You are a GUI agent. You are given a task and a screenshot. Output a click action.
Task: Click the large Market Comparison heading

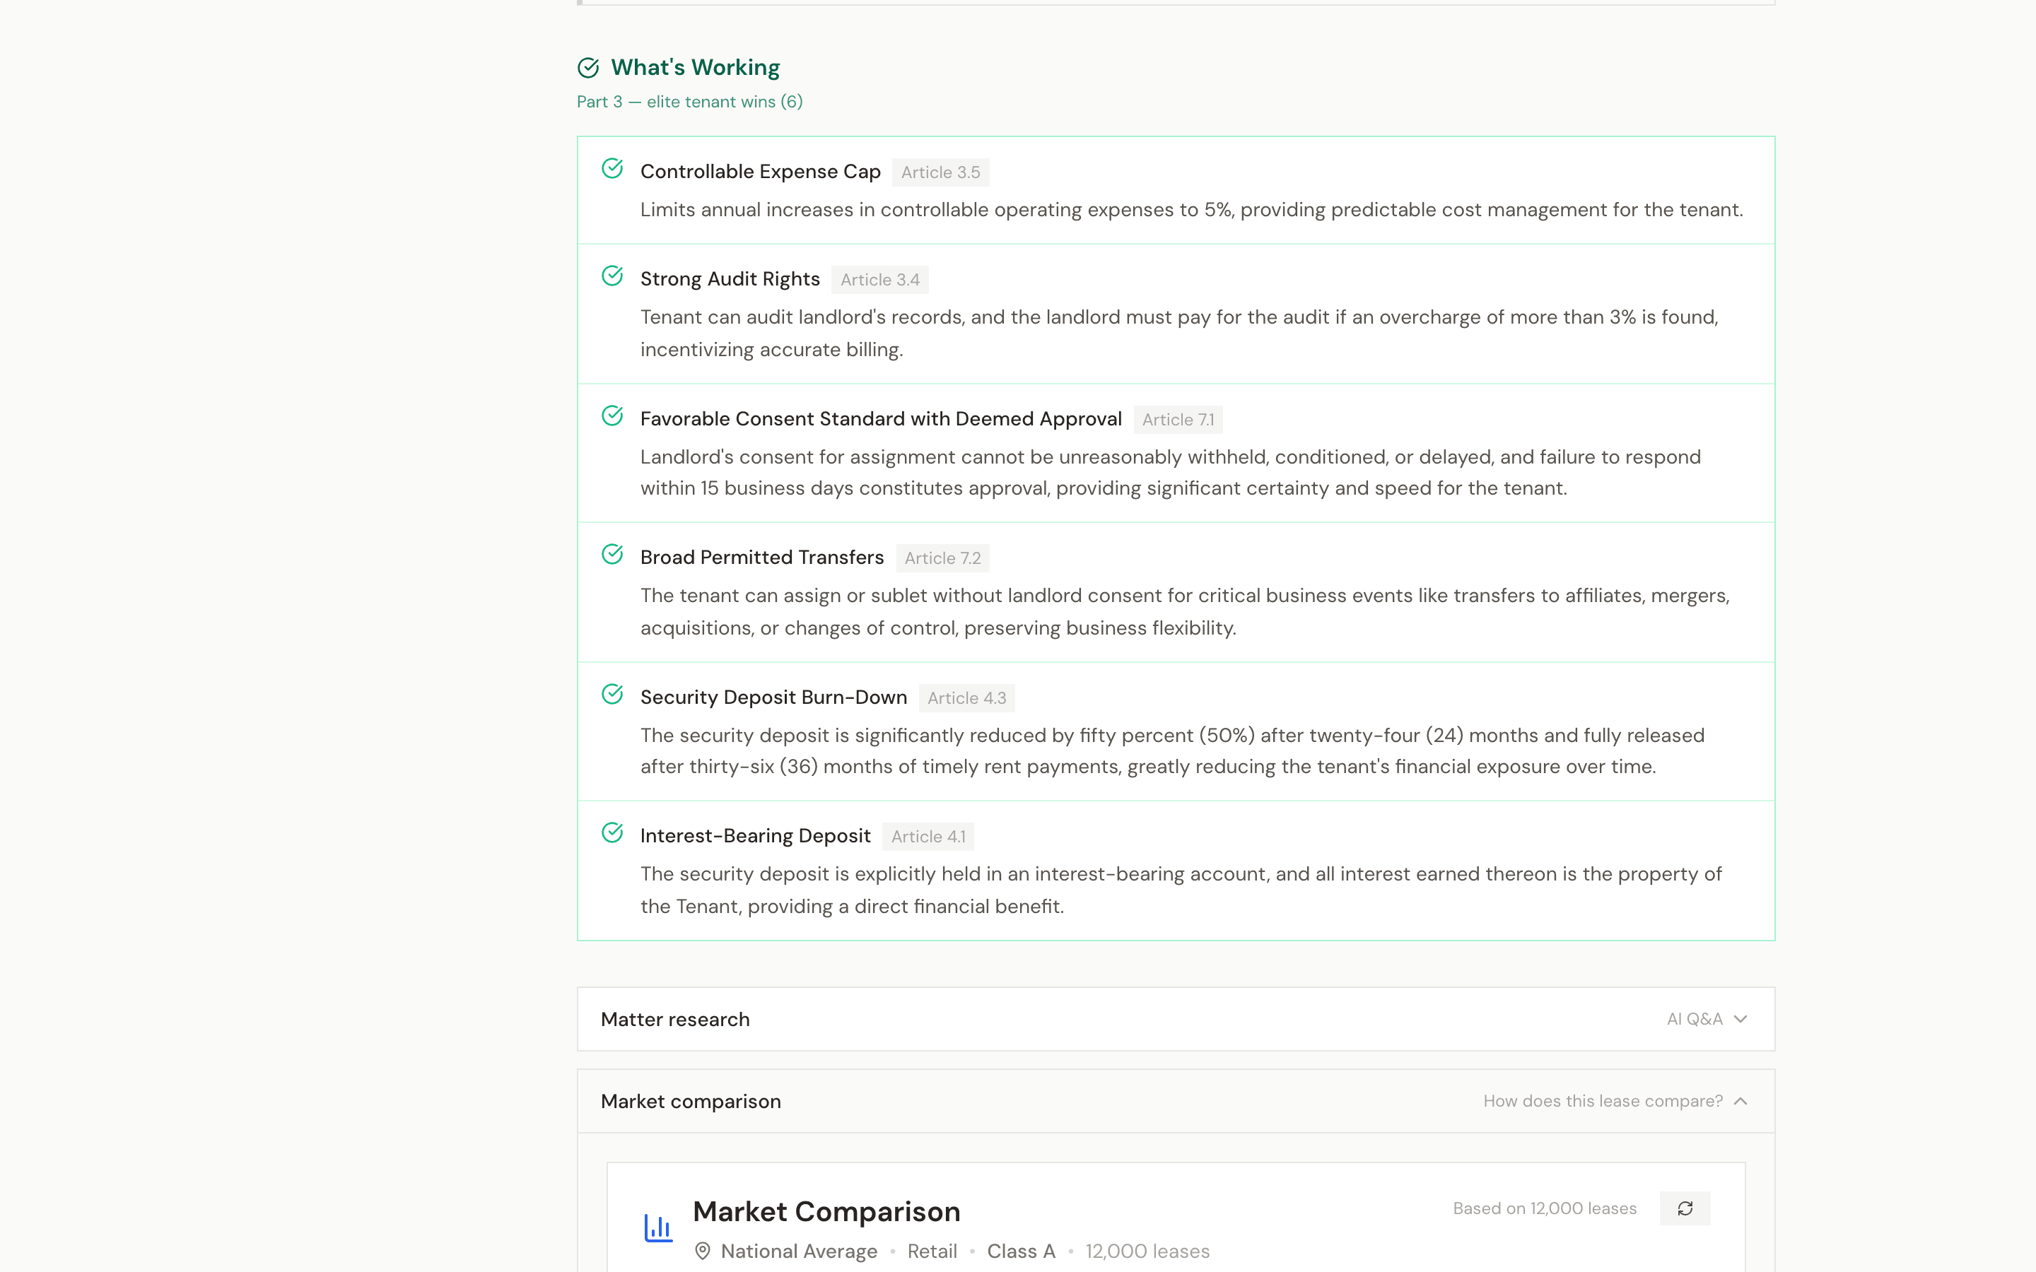[826, 1211]
